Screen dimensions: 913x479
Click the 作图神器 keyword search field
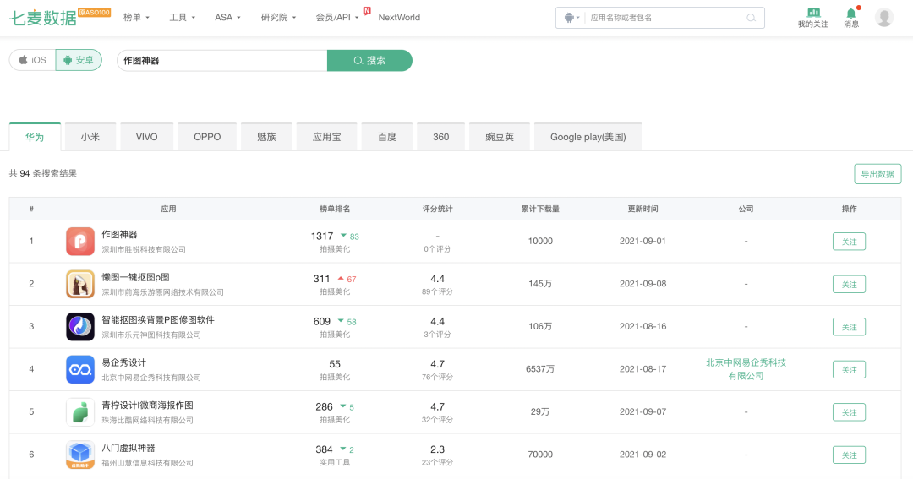pyautogui.click(x=221, y=61)
